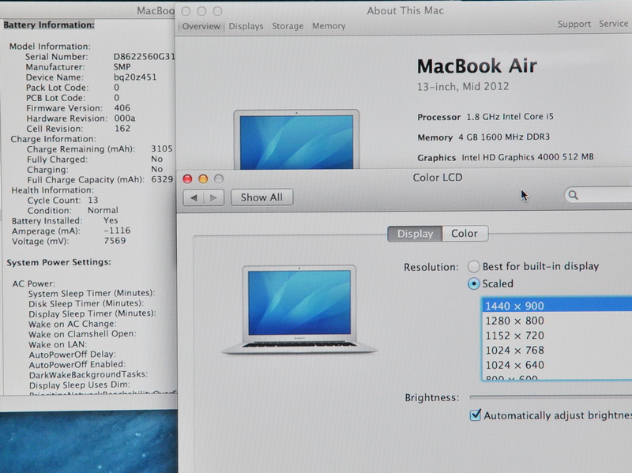Click the search magnifier icon in Color LCD
Viewport: 632px width, 473px height.
click(x=574, y=195)
